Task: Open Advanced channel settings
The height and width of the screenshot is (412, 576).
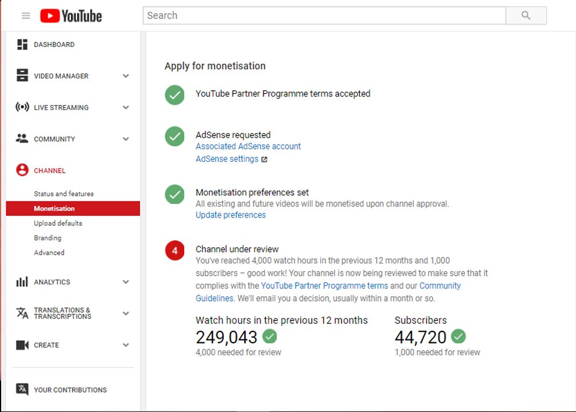Action: [49, 252]
